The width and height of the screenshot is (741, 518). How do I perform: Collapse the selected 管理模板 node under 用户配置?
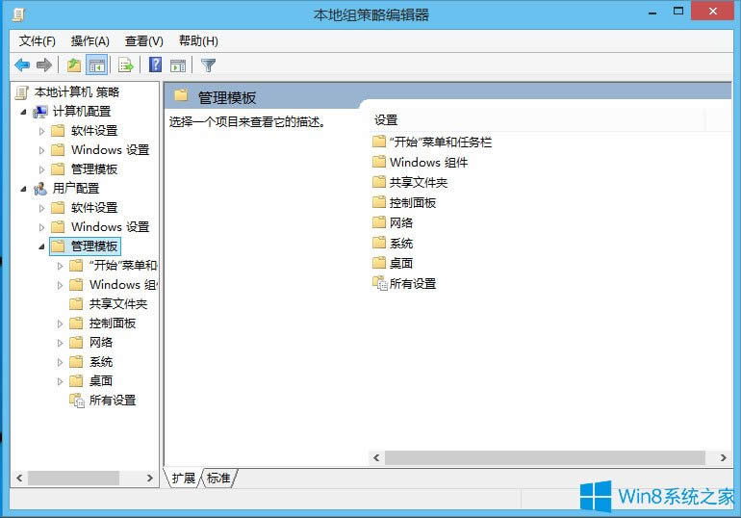41,246
